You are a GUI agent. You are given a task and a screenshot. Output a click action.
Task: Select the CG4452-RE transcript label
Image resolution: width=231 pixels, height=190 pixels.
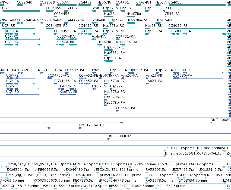click(x=88, y=25)
